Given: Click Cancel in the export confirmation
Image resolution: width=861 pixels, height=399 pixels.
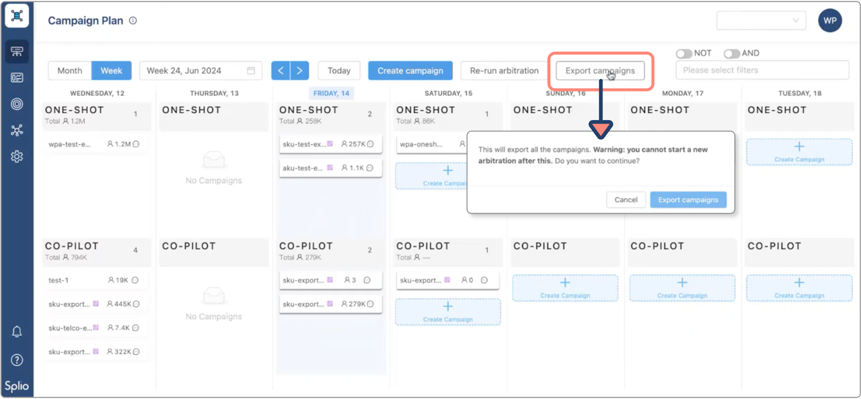Looking at the screenshot, I should coord(626,199).
